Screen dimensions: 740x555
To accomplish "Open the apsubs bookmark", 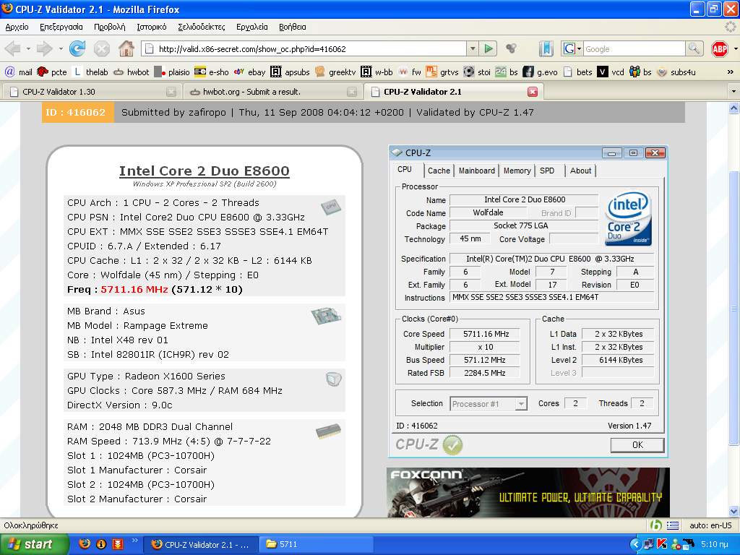I will [290, 72].
